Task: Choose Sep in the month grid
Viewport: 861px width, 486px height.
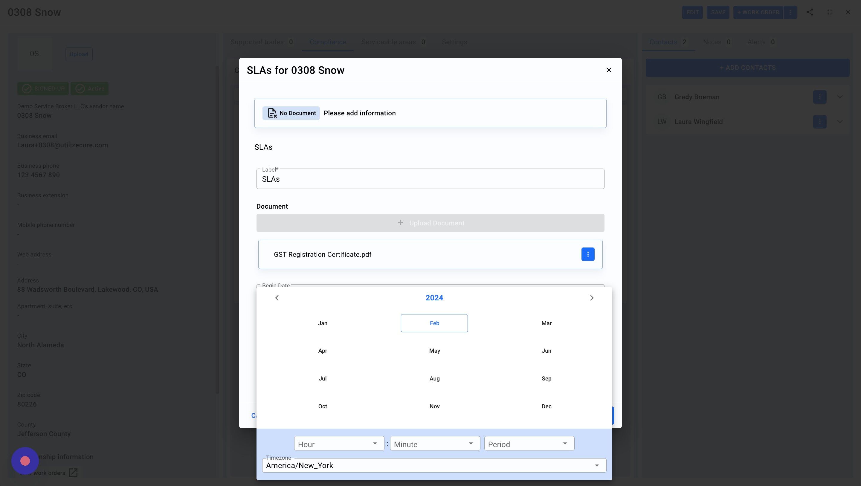Action: pyautogui.click(x=546, y=379)
